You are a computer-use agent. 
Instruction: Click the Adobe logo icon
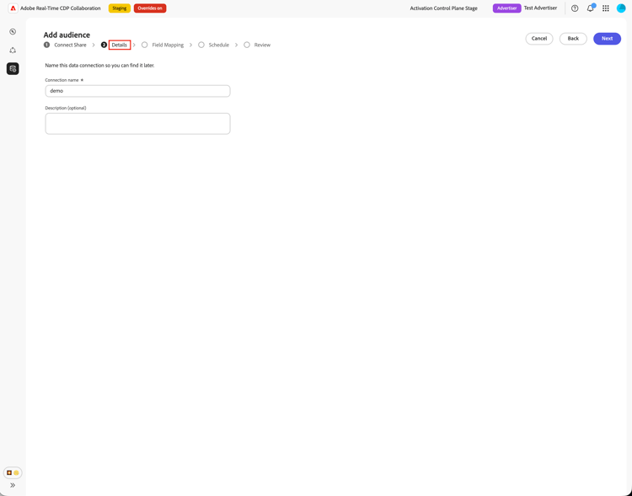pos(13,8)
